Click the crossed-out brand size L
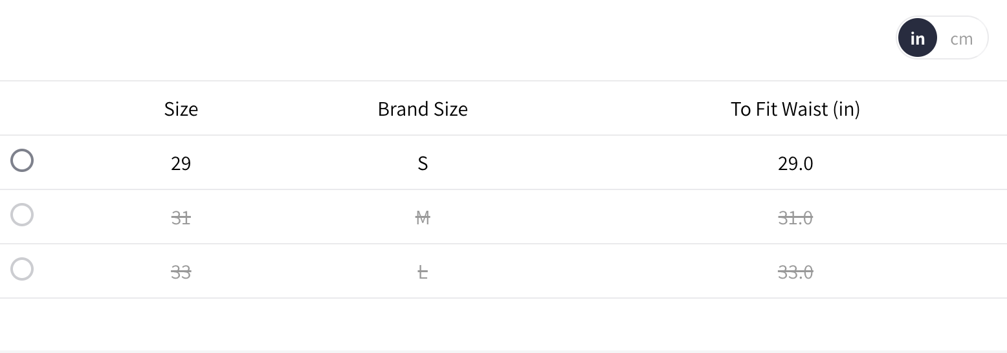The width and height of the screenshot is (1007, 353). 423,272
